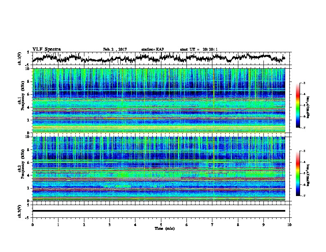Click the ch.2 colorbar log(PSD) units label
The image size is (326, 252).
[x=308, y=175]
